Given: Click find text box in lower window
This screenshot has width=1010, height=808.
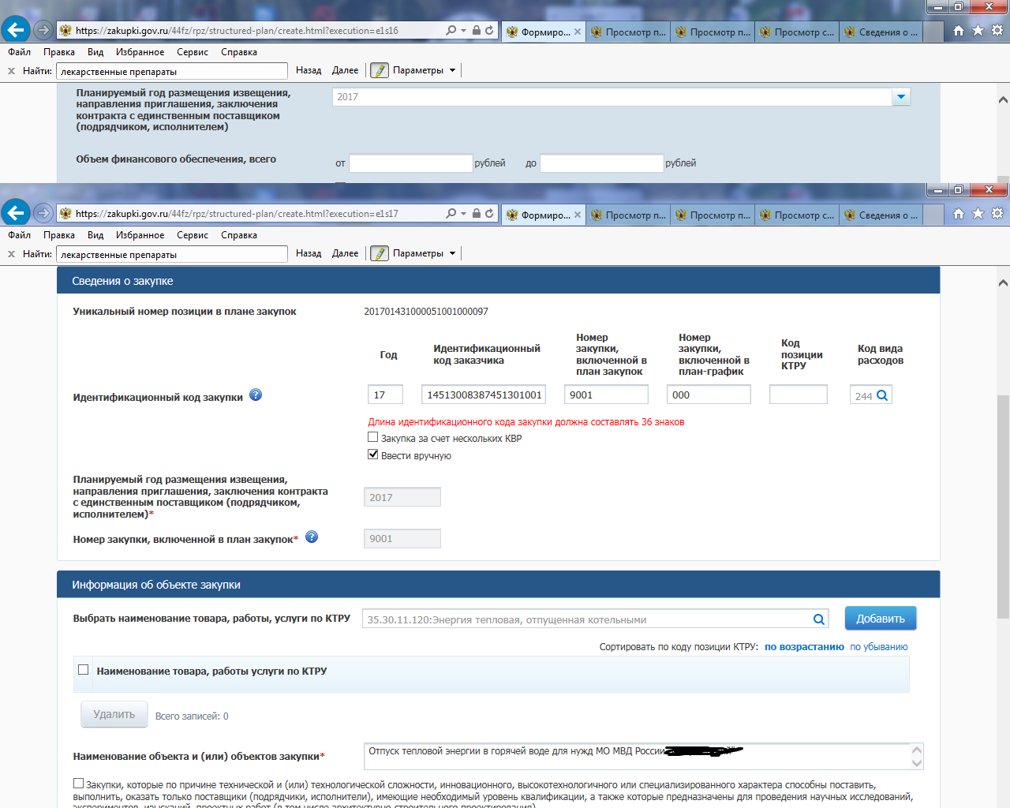Looking at the screenshot, I should click(x=172, y=254).
